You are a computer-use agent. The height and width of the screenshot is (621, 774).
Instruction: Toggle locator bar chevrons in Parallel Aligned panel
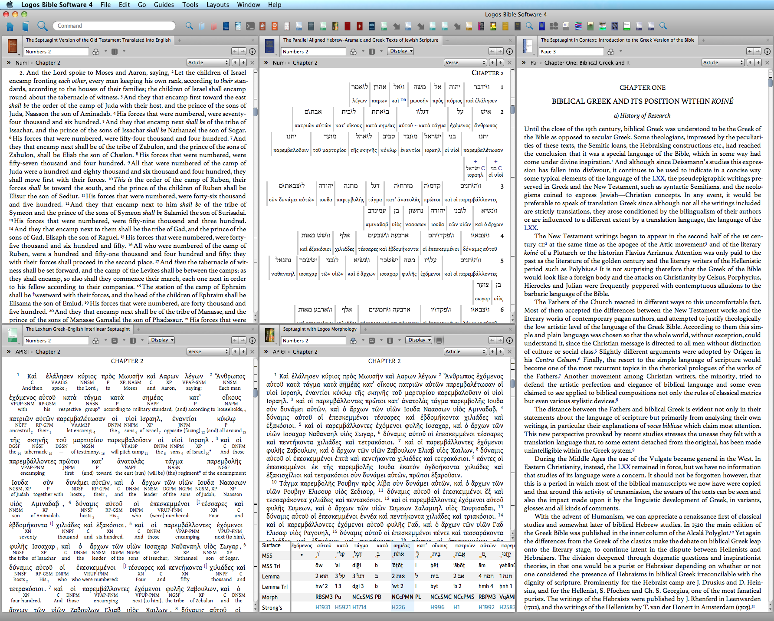[266, 62]
